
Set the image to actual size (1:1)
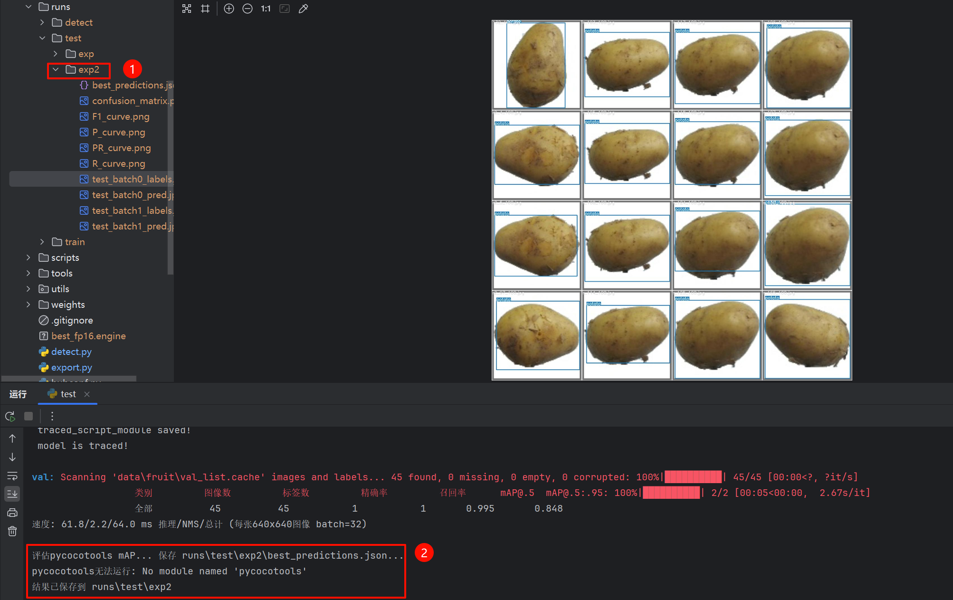point(266,9)
